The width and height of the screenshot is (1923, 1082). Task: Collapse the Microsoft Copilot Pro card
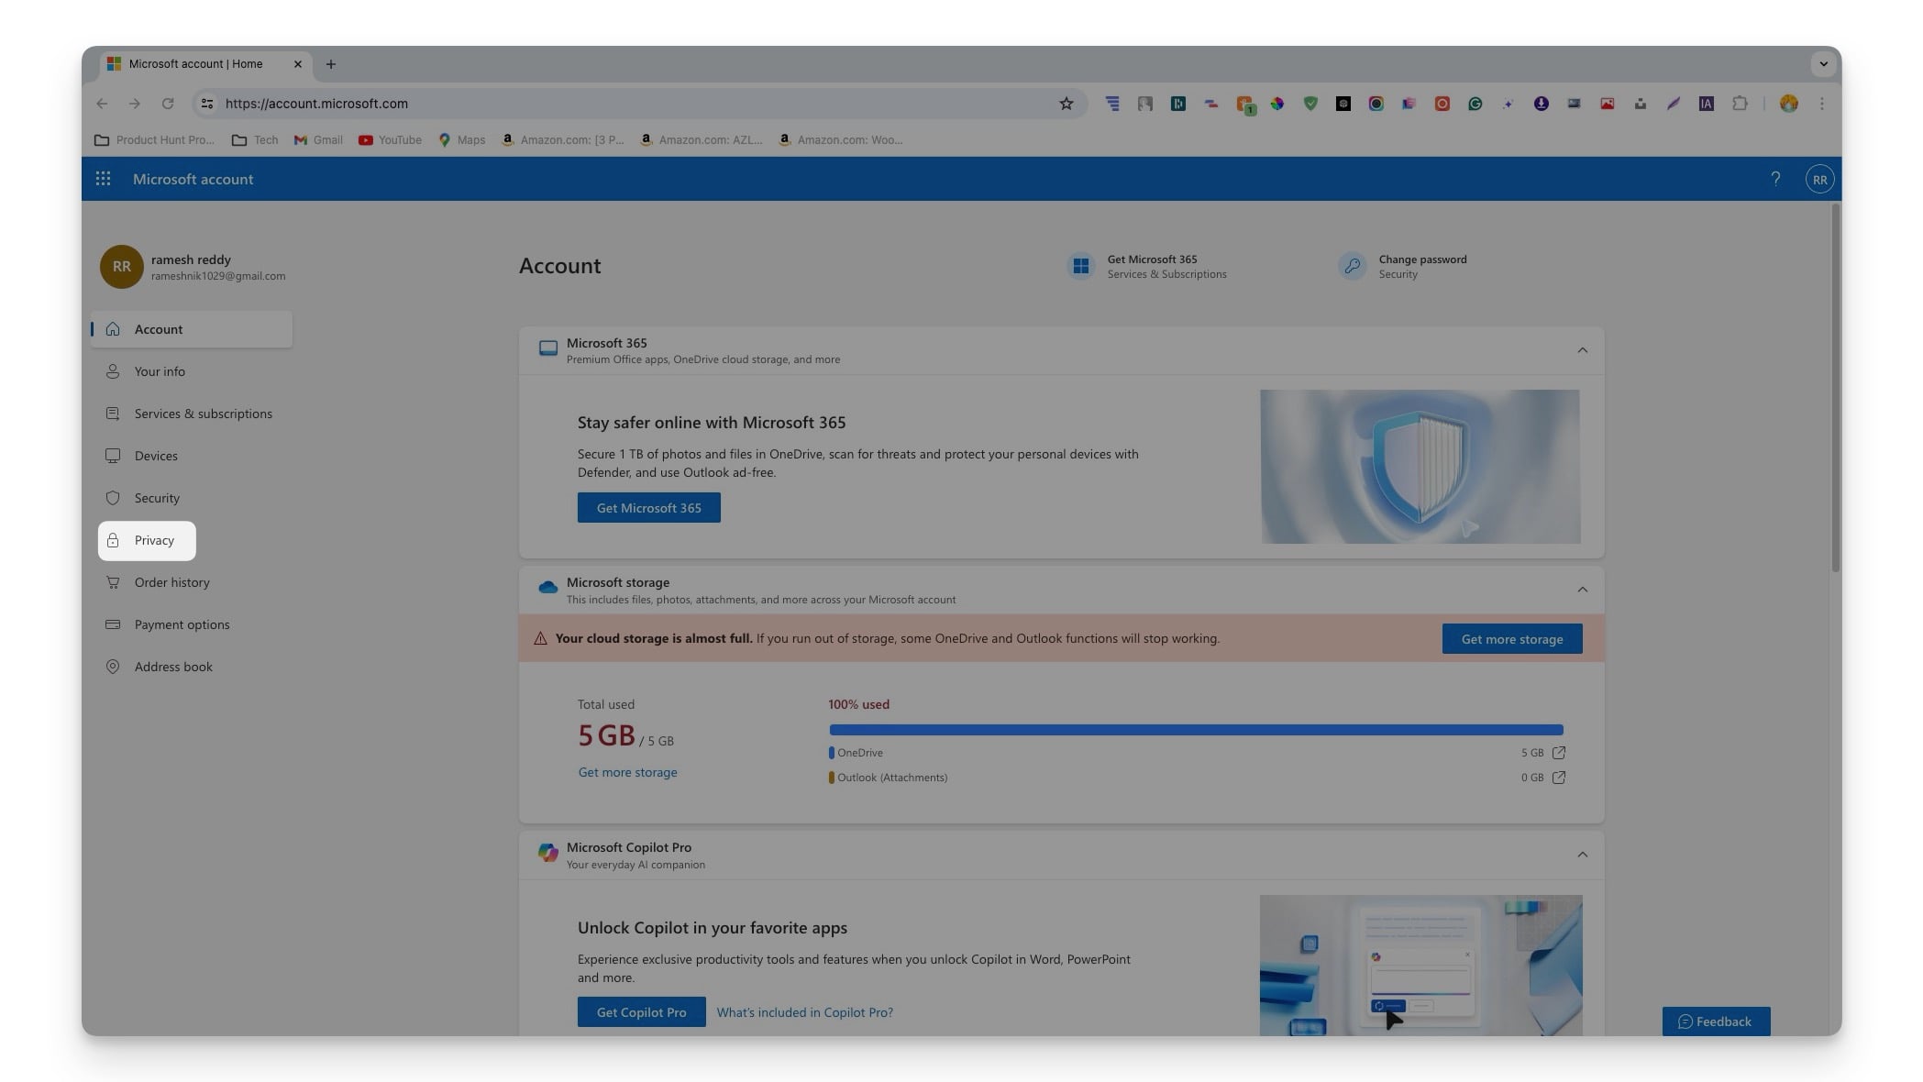1582,855
